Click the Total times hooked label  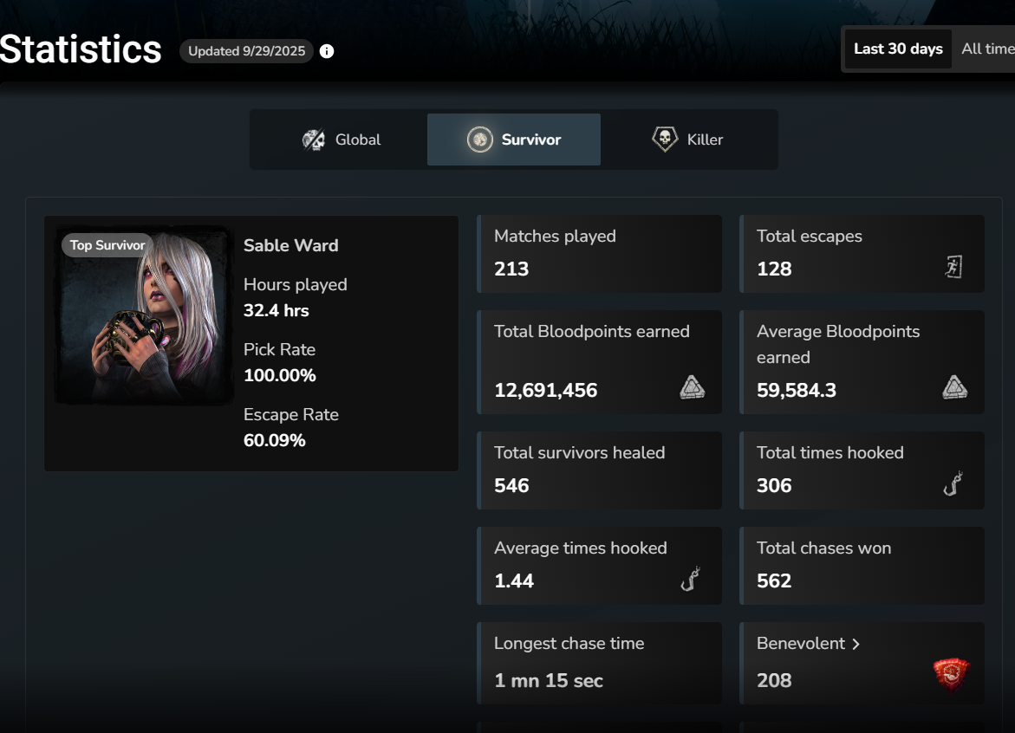(830, 453)
